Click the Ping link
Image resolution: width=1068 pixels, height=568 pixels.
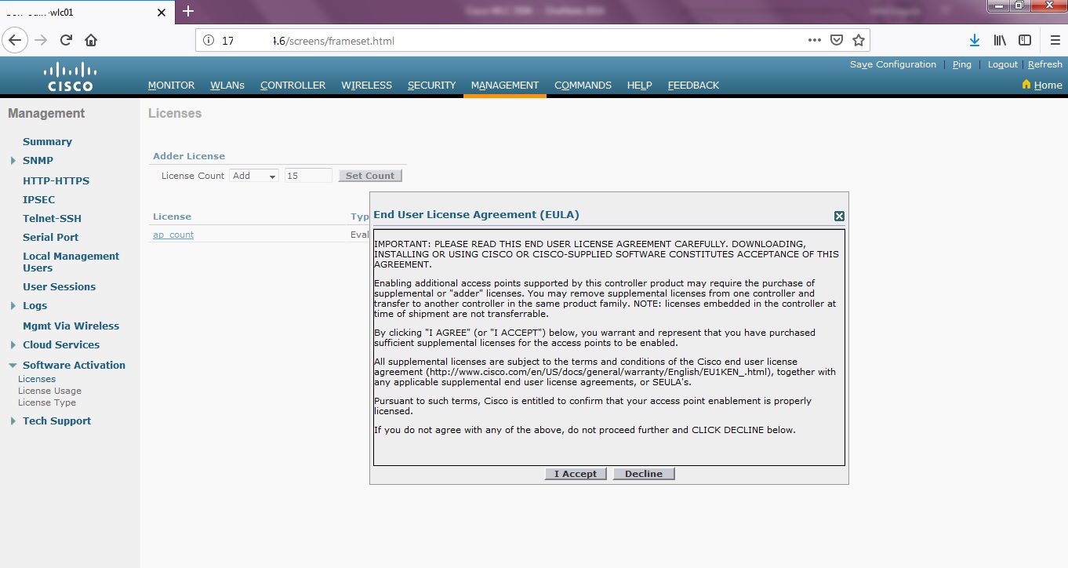[x=962, y=64]
